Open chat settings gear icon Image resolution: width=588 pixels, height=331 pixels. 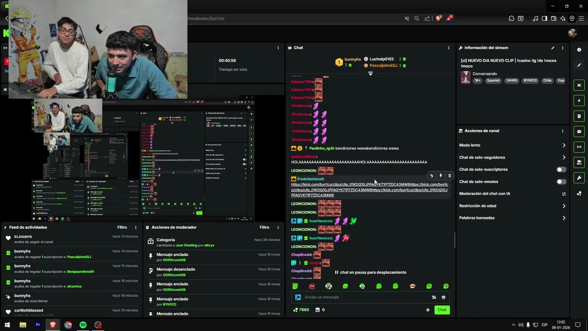[428, 310]
